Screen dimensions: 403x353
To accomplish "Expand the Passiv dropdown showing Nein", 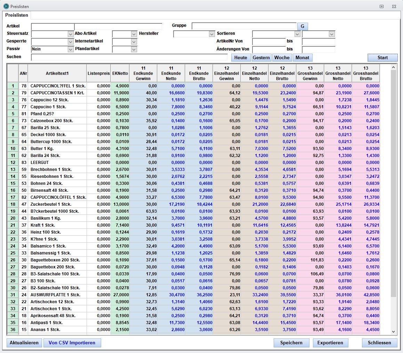I will 71,49.
